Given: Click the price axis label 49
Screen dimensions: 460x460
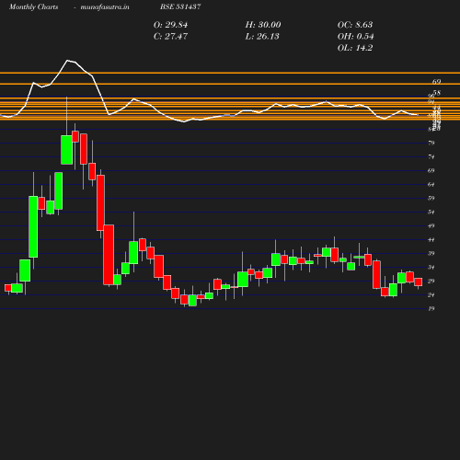Looking at the screenshot, I should click(x=431, y=226).
